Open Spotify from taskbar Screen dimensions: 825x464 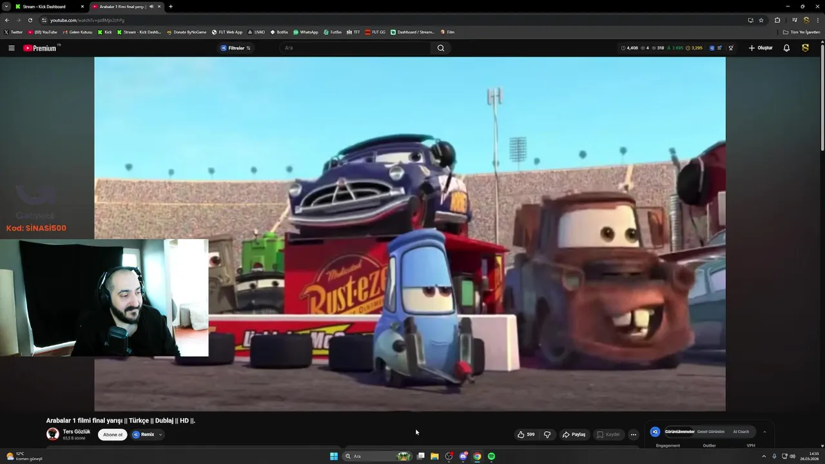click(x=491, y=456)
